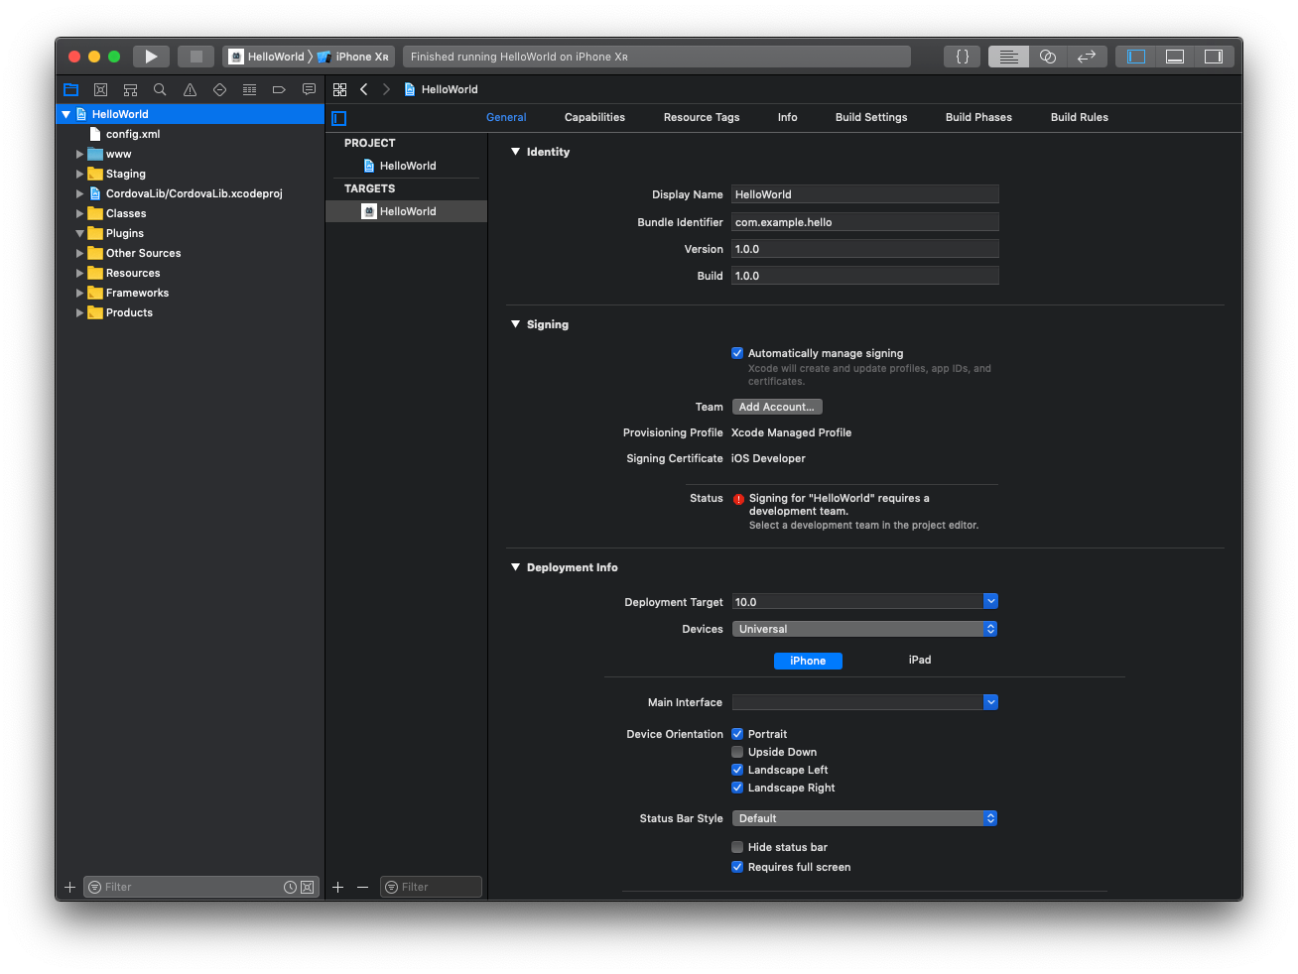
Task: Click the Add Account button
Action: tap(776, 407)
